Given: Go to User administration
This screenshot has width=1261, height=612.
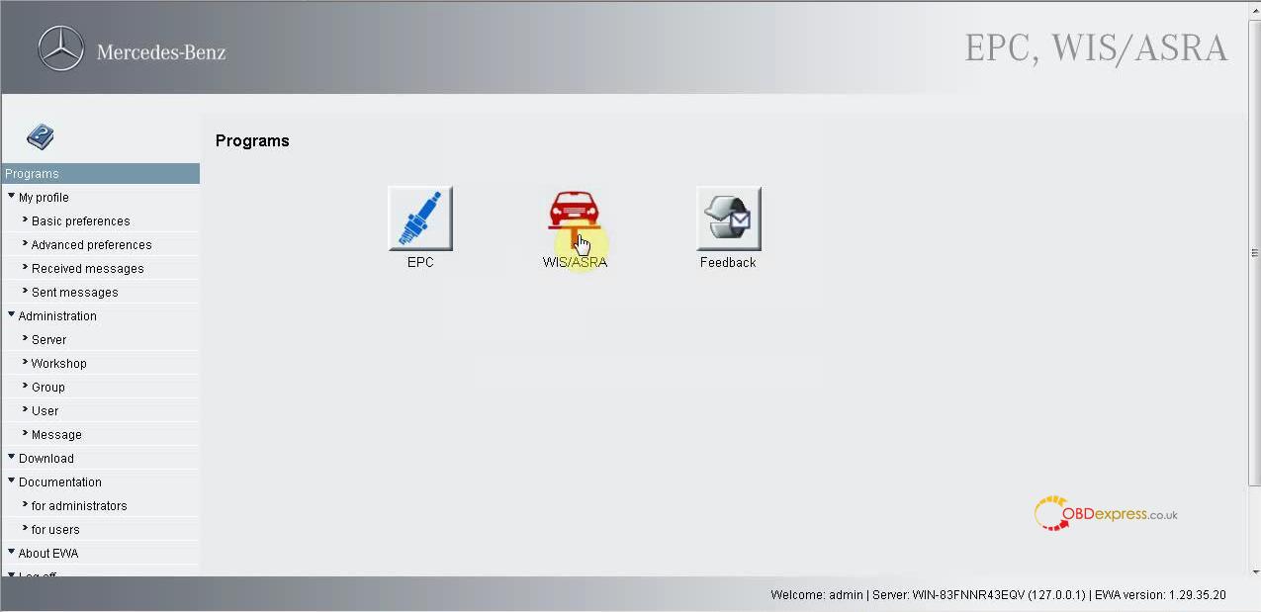Looking at the screenshot, I should click(45, 411).
